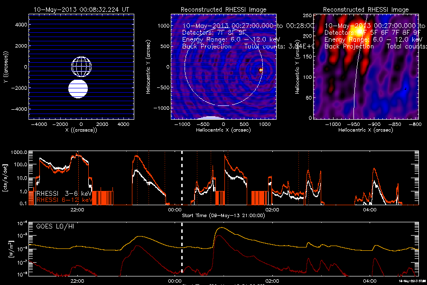Click 'Back Projection' text in right image

[x=349, y=46]
